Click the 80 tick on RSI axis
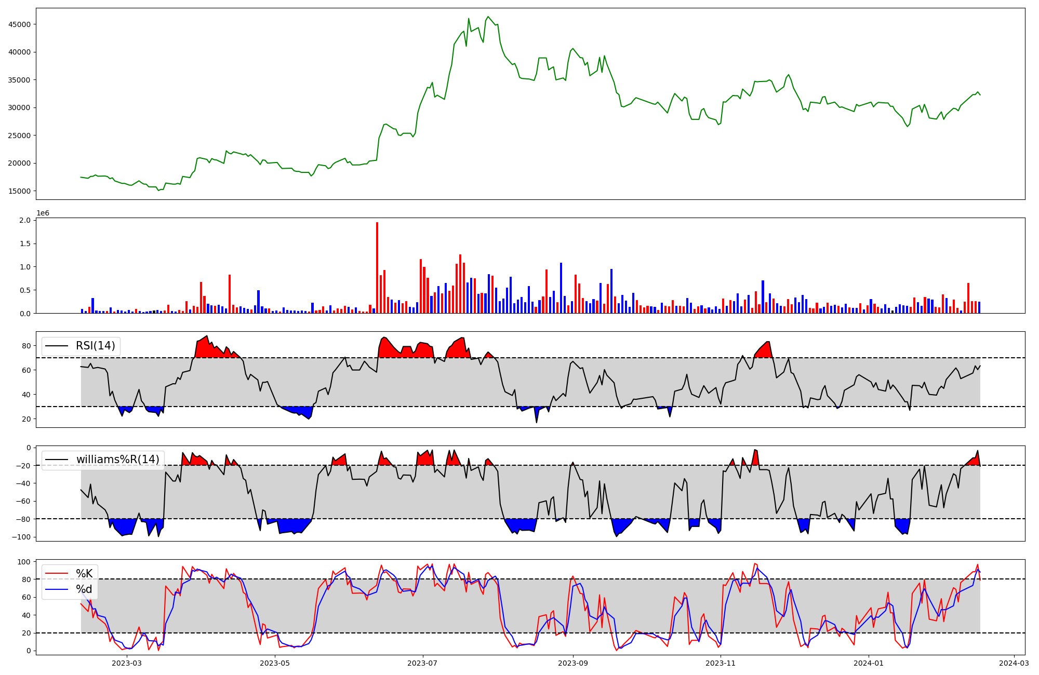The height and width of the screenshot is (675, 1039). pos(26,346)
